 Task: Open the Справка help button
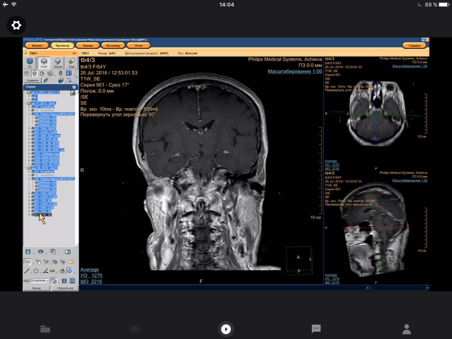pyautogui.click(x=415, y=46)
